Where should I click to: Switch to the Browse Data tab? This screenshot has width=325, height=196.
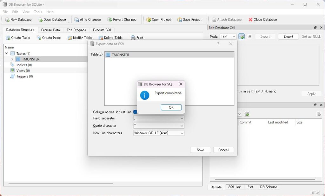(50, 30)
